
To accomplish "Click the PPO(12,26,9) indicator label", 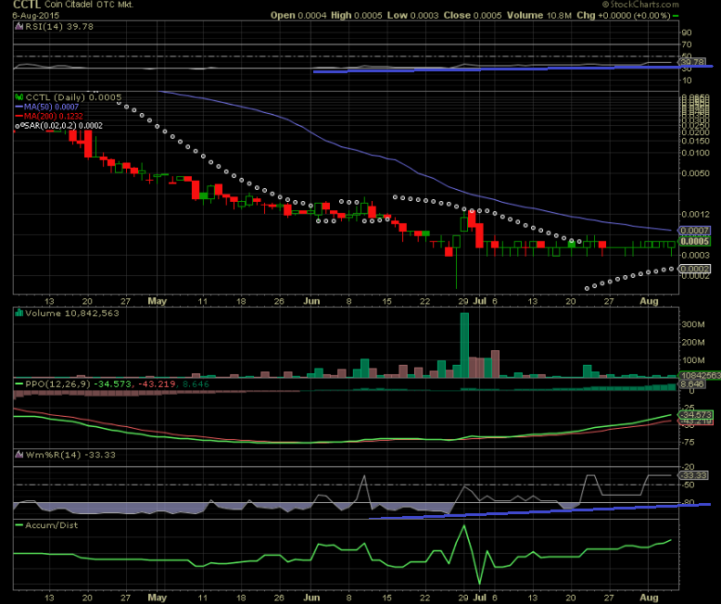I will pos(57,384).
